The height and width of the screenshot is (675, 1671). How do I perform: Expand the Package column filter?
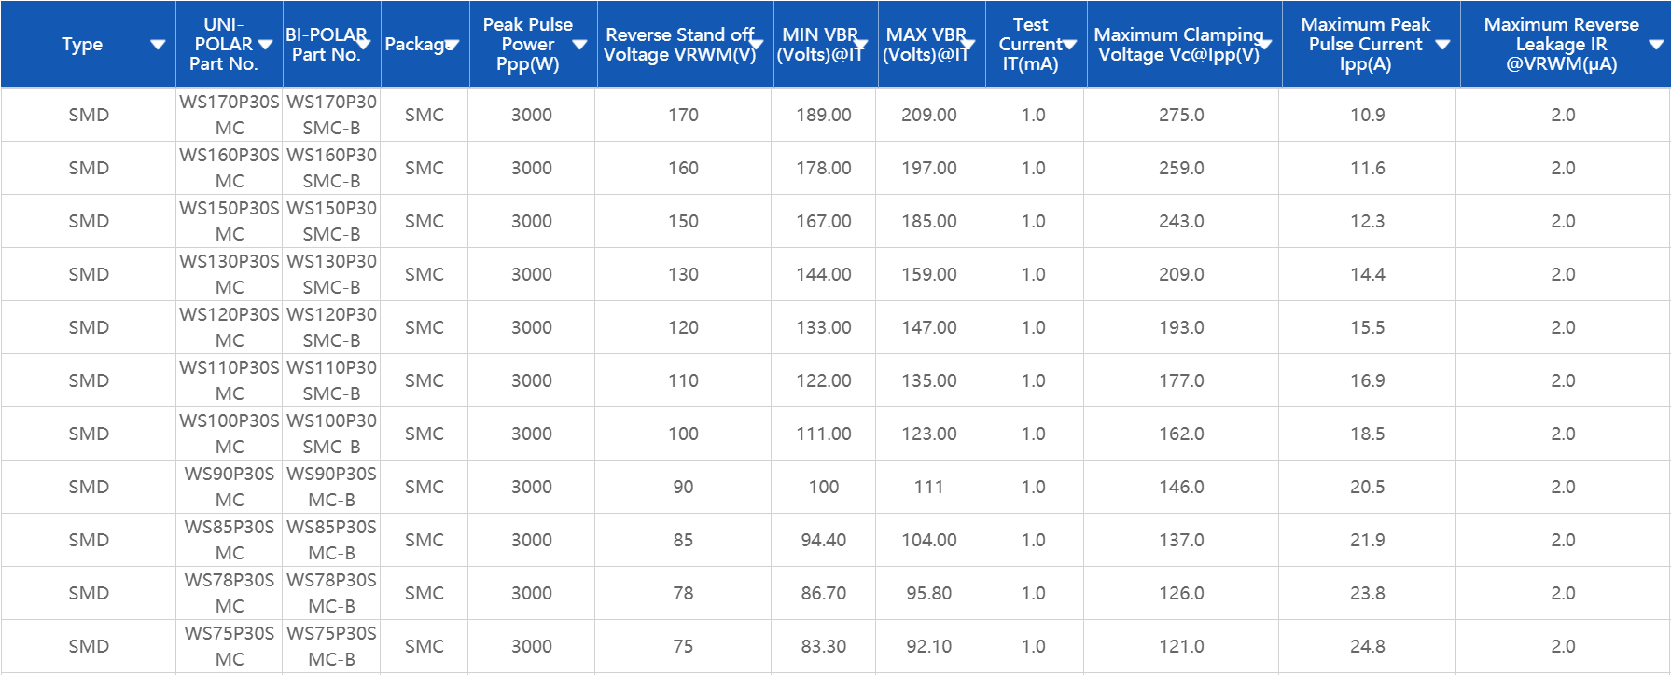[453, 45]
